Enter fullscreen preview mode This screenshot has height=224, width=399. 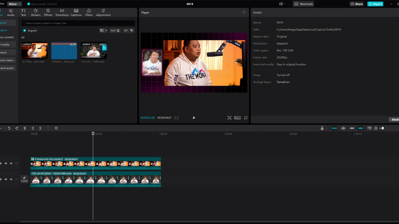[x=246, y=118]
